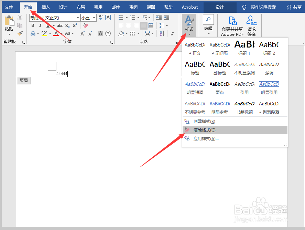This screenshot has width=305, height=230.
Task: Click the enclosed character 字 icon
Action: pyautogui.click(x=108, y=33)
